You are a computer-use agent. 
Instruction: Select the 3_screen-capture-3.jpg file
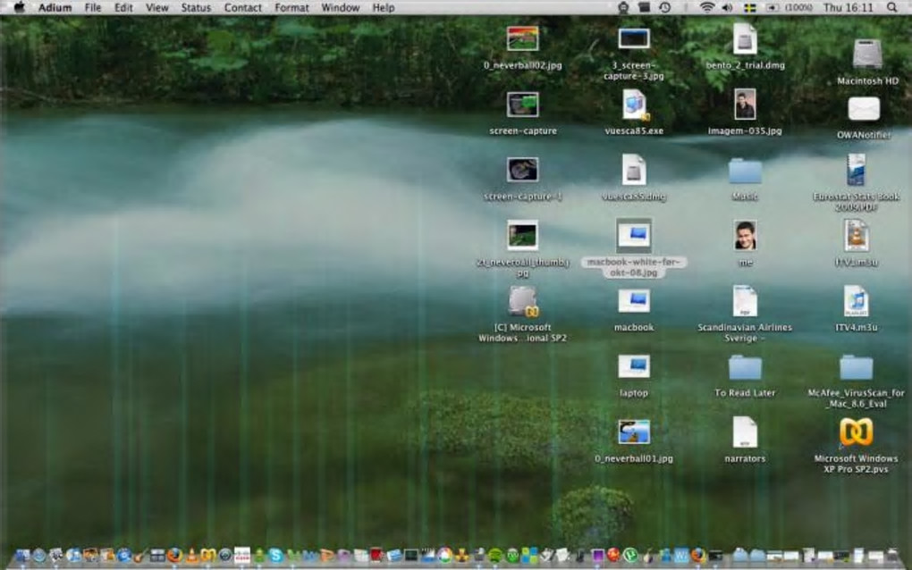click(x=633, y=39)
